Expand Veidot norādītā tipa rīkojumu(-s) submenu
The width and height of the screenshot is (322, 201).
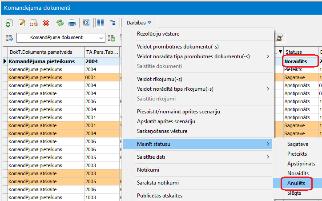[268, 89]
